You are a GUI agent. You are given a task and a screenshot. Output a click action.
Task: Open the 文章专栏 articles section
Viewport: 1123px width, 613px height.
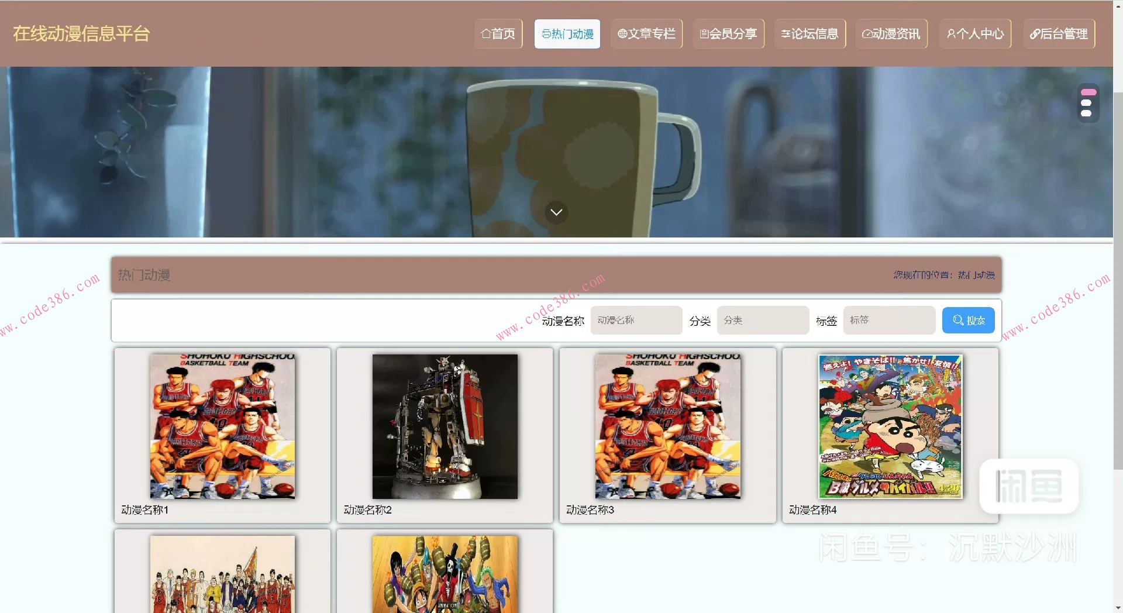pyautogui.click(x=646, y=34)
